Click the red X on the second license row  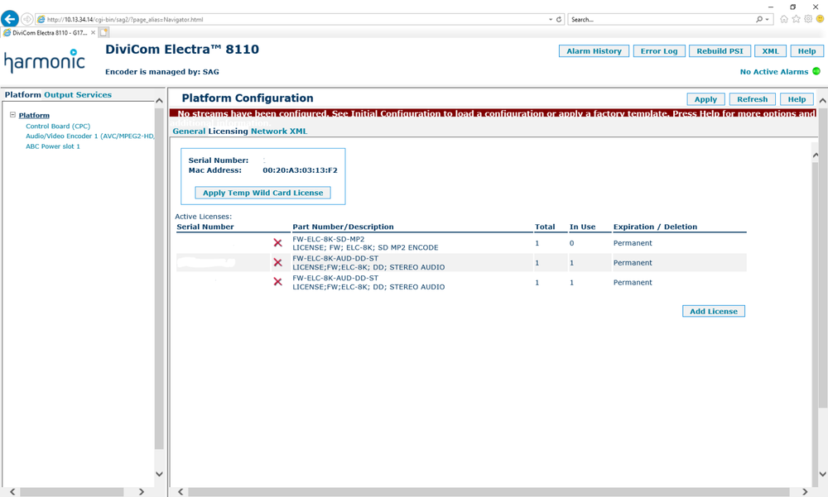(x=277, y=263)
